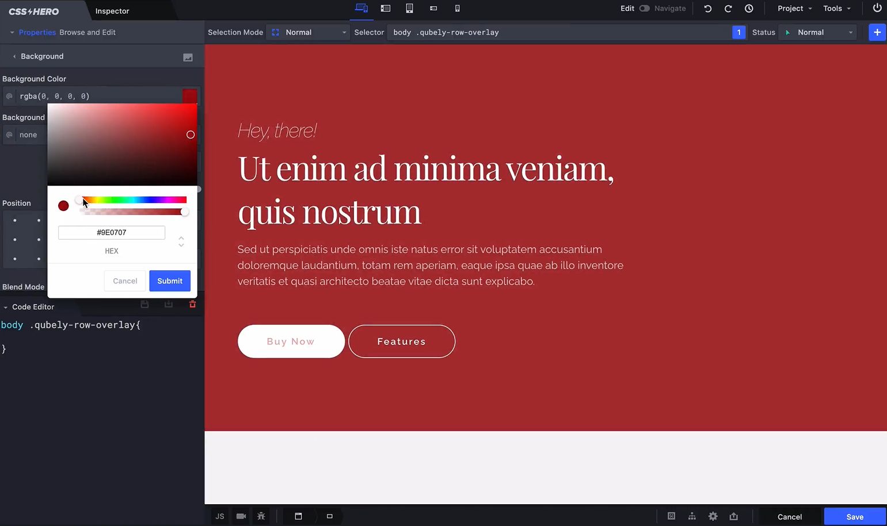Click the Buy Now button
887x526 pixels.
click(291, 341)
